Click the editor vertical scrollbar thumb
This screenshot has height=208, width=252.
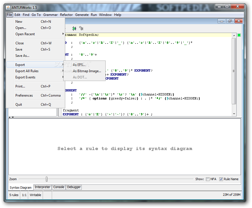pyautogui.click(x=234, y=71)
